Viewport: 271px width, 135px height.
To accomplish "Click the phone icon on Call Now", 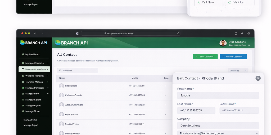I will tap(199, 2).
